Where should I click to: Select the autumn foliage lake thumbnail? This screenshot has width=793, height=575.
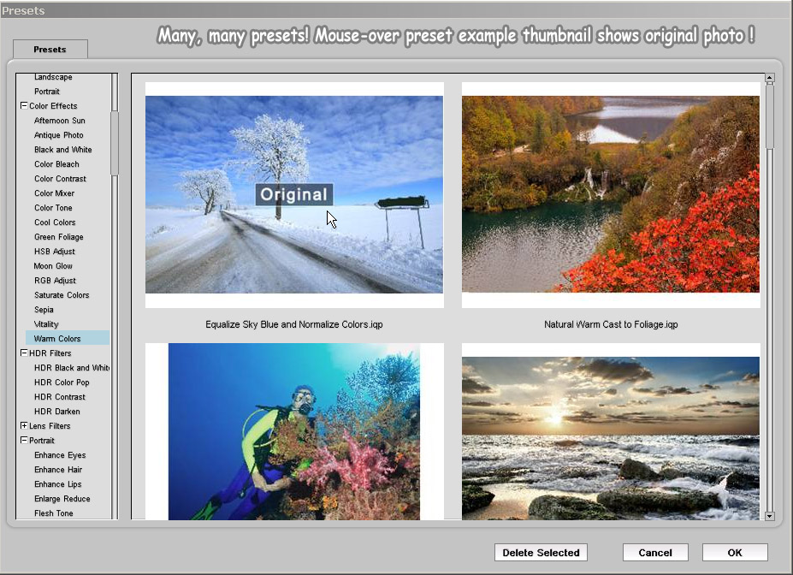tap(611, 194)
